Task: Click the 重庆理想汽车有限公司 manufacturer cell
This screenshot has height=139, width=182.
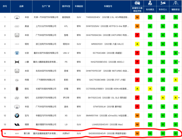Action: (x=46, y=124)
